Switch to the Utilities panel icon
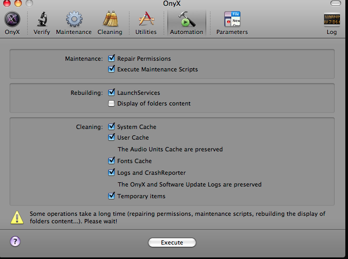Screen dimensions: 348x259 point(146,20)
